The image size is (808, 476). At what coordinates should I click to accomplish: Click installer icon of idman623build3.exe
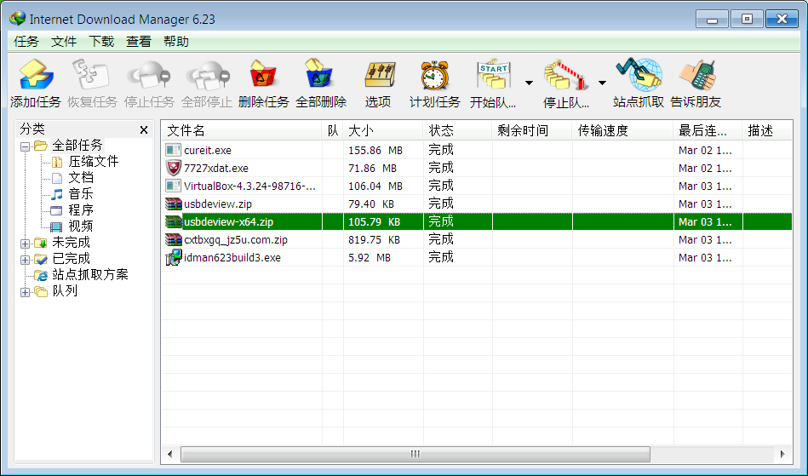pos(174,257)
